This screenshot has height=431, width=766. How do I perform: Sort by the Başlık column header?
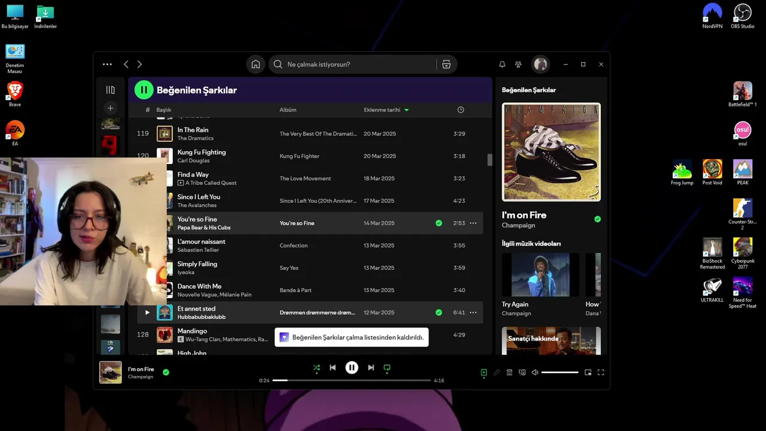coord(163,110)
